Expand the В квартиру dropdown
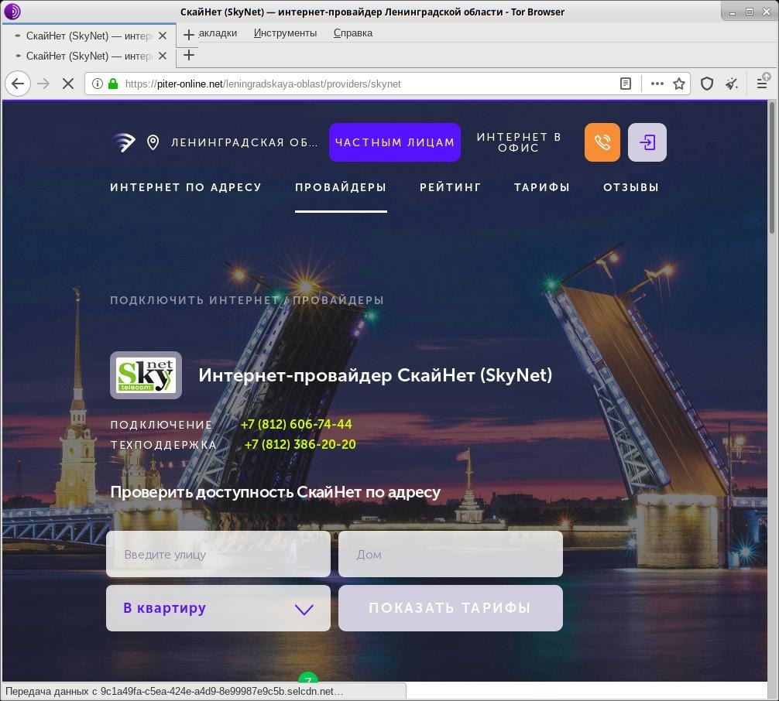The width and height of the screenshot is (779, 701). coord(218,608)
